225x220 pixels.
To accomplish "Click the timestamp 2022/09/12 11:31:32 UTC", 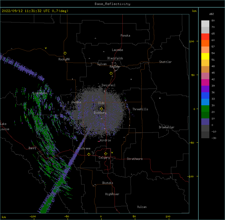I will click(x=26, y=11).
